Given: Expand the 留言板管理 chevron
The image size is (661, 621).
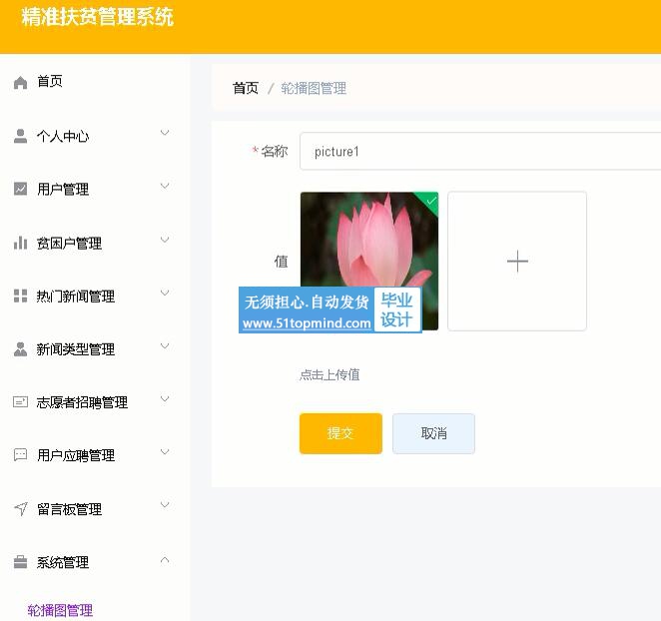Looking at the screenshot, I should coord(165,505).
